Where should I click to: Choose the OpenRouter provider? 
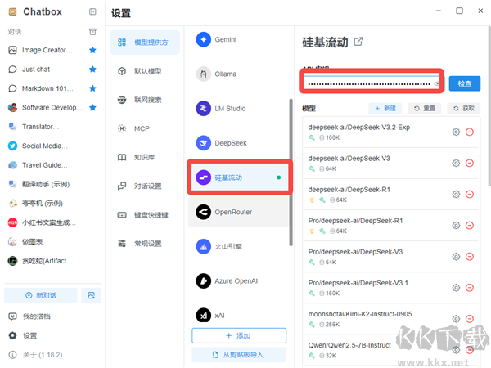pyautogui.click(x=238, y=212)
